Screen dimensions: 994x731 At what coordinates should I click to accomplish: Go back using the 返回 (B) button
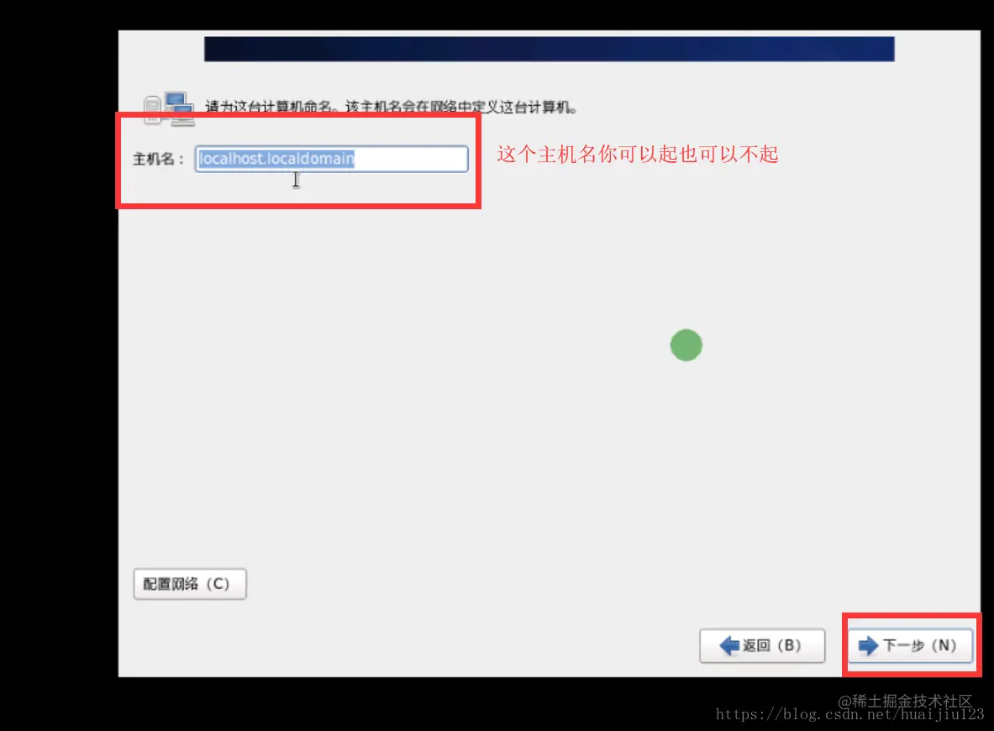point(761,645)
